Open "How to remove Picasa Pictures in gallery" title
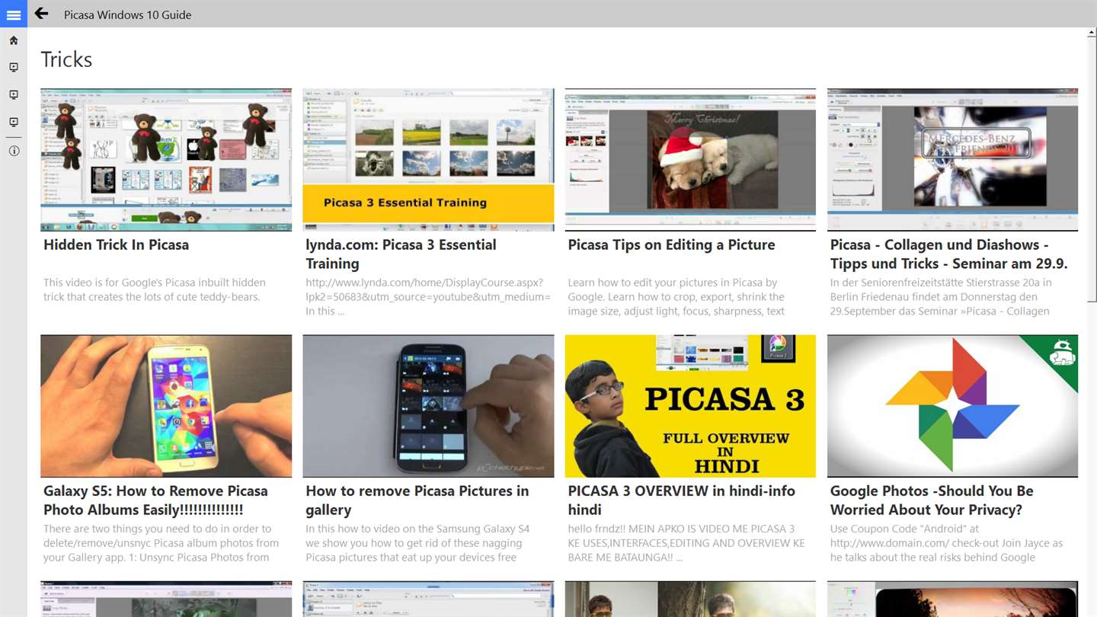Image resolution: width=1097 pixels, height=617 pixels. 417,500
